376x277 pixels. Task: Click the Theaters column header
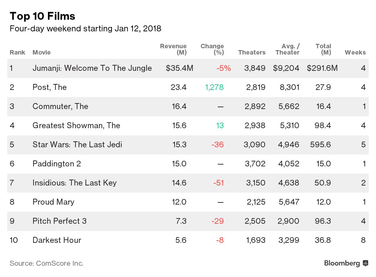click(x=252, y=52)
